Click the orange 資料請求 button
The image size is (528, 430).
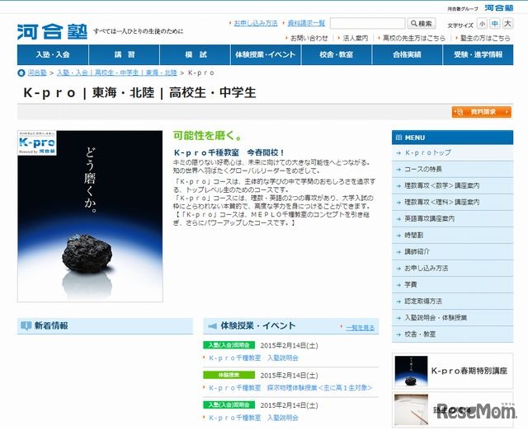(x=482, y=112)
